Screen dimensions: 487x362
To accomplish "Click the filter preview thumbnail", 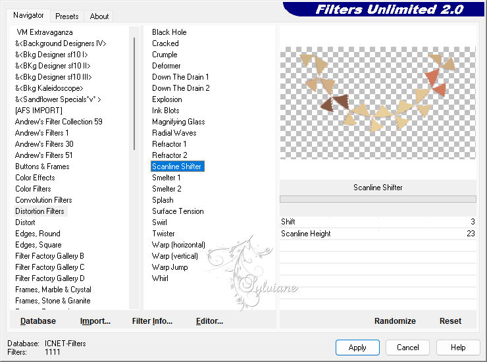I will [378, 103].
